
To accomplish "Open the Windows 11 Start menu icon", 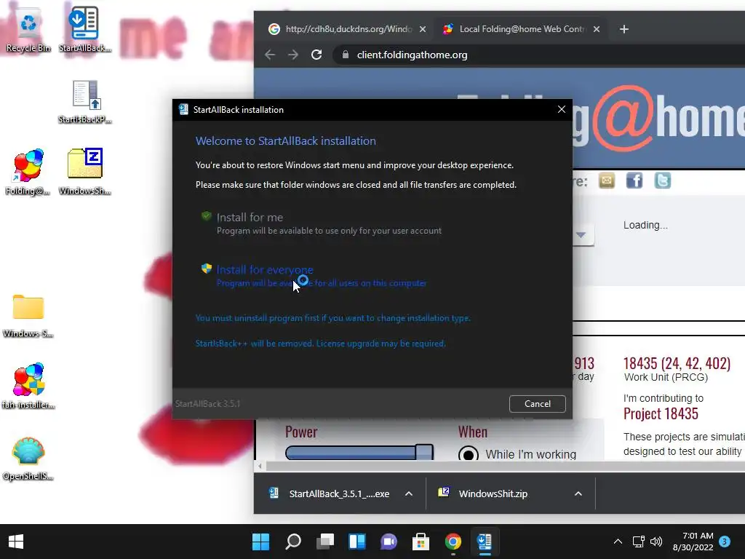I will (260, 542).
